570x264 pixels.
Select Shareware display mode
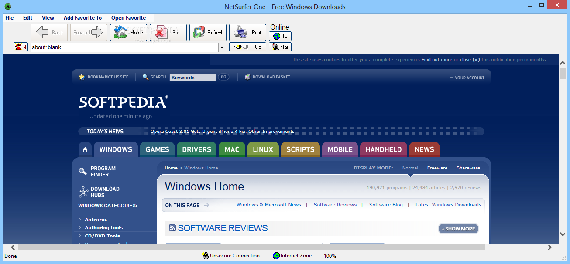(x=468, y=168)
